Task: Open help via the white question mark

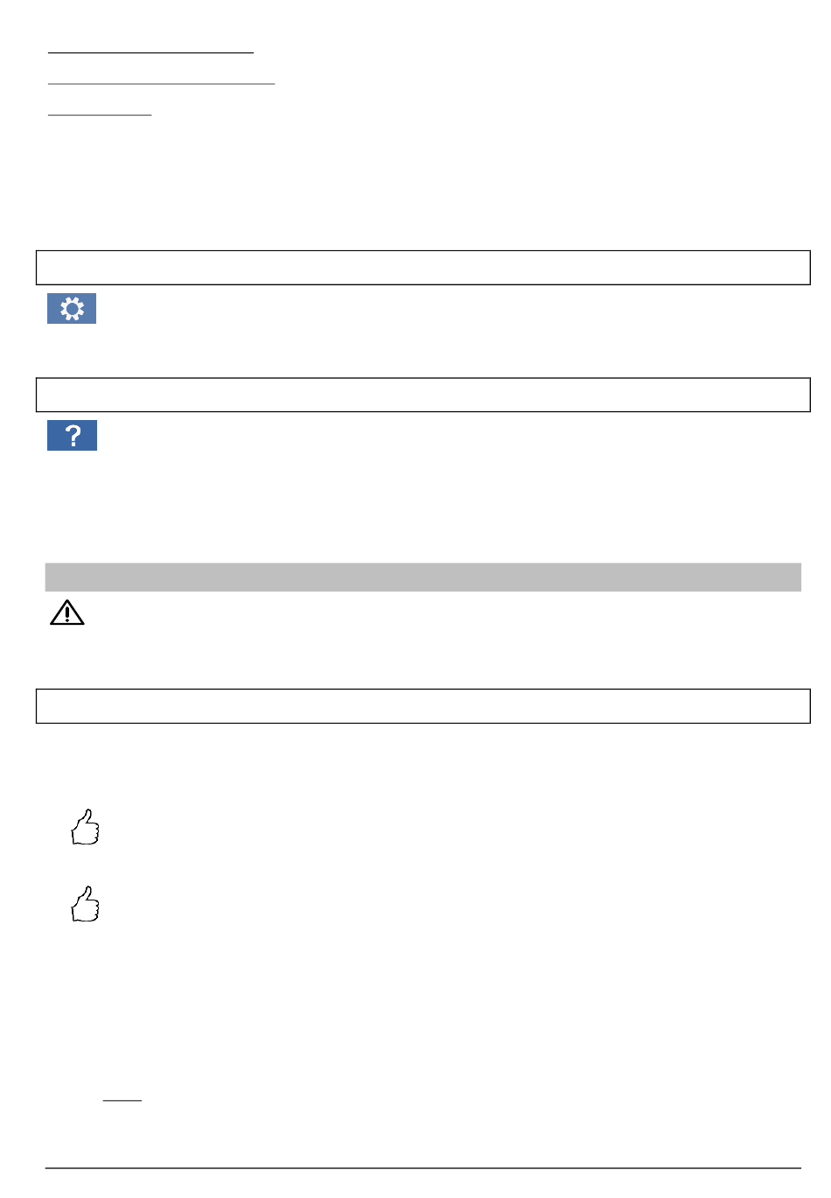Action: click(73, 435)
